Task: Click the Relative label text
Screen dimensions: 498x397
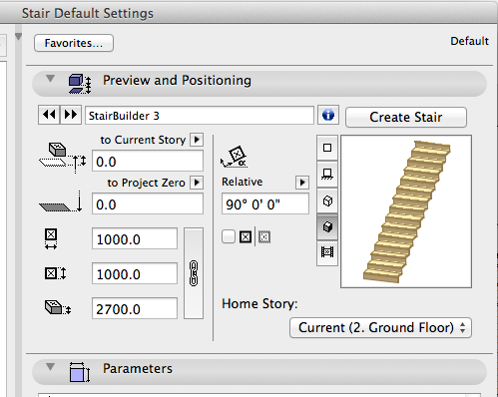Action: click(x=242, y=182)
